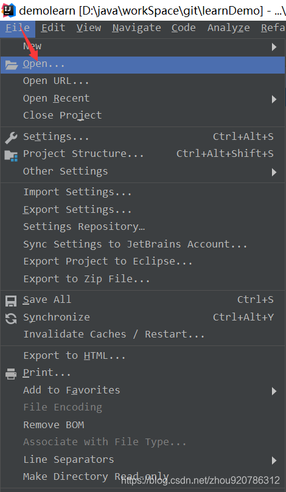Open the Navigate menu
This screenshot has height=492, width=286.
pyautogui.click(x=136, y=28)
